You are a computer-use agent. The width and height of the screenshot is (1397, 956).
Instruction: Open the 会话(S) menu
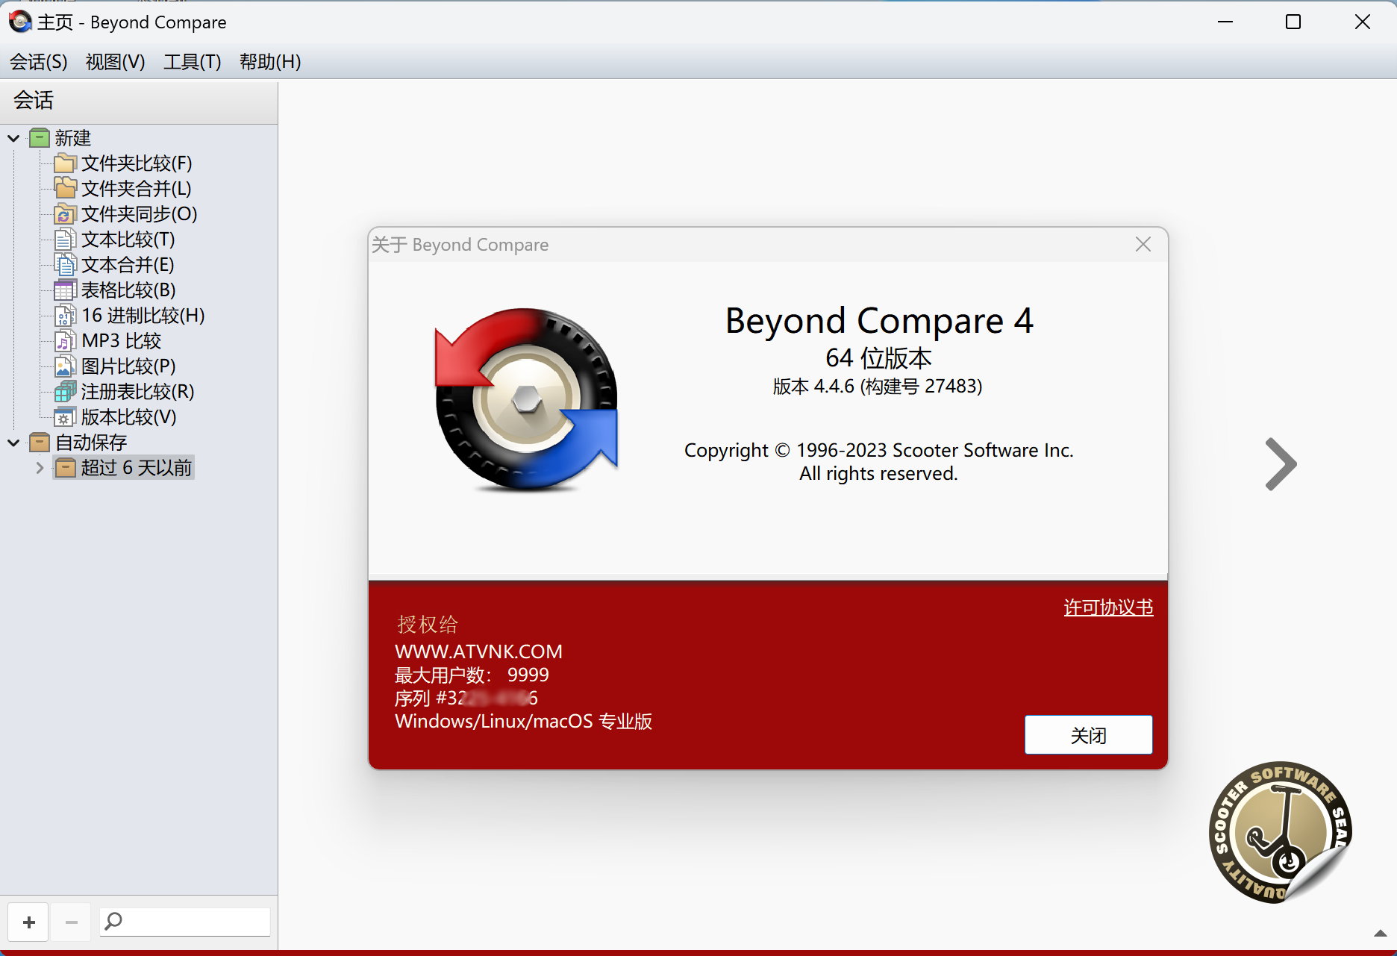pyautogui.click(x=39, y=62)
